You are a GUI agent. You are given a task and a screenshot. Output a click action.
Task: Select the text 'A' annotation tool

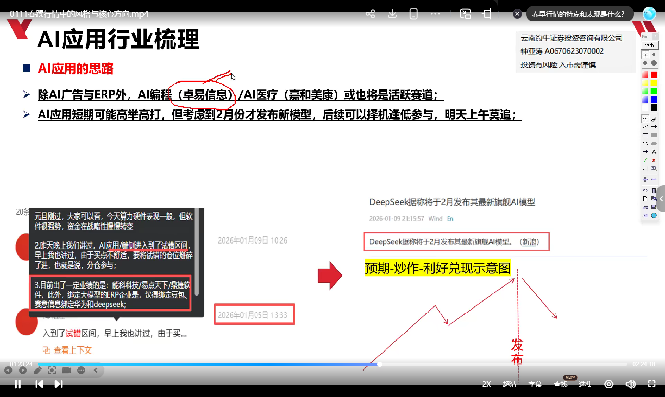click(654, 152)
